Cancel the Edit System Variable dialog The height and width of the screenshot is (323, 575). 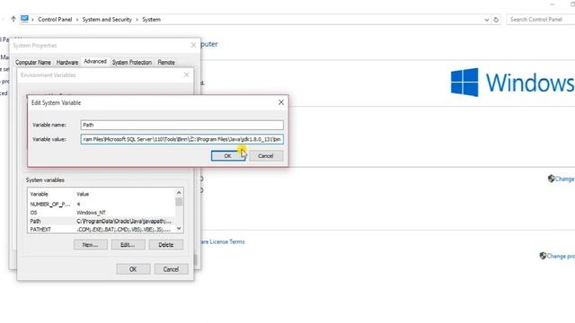[266, 155]
